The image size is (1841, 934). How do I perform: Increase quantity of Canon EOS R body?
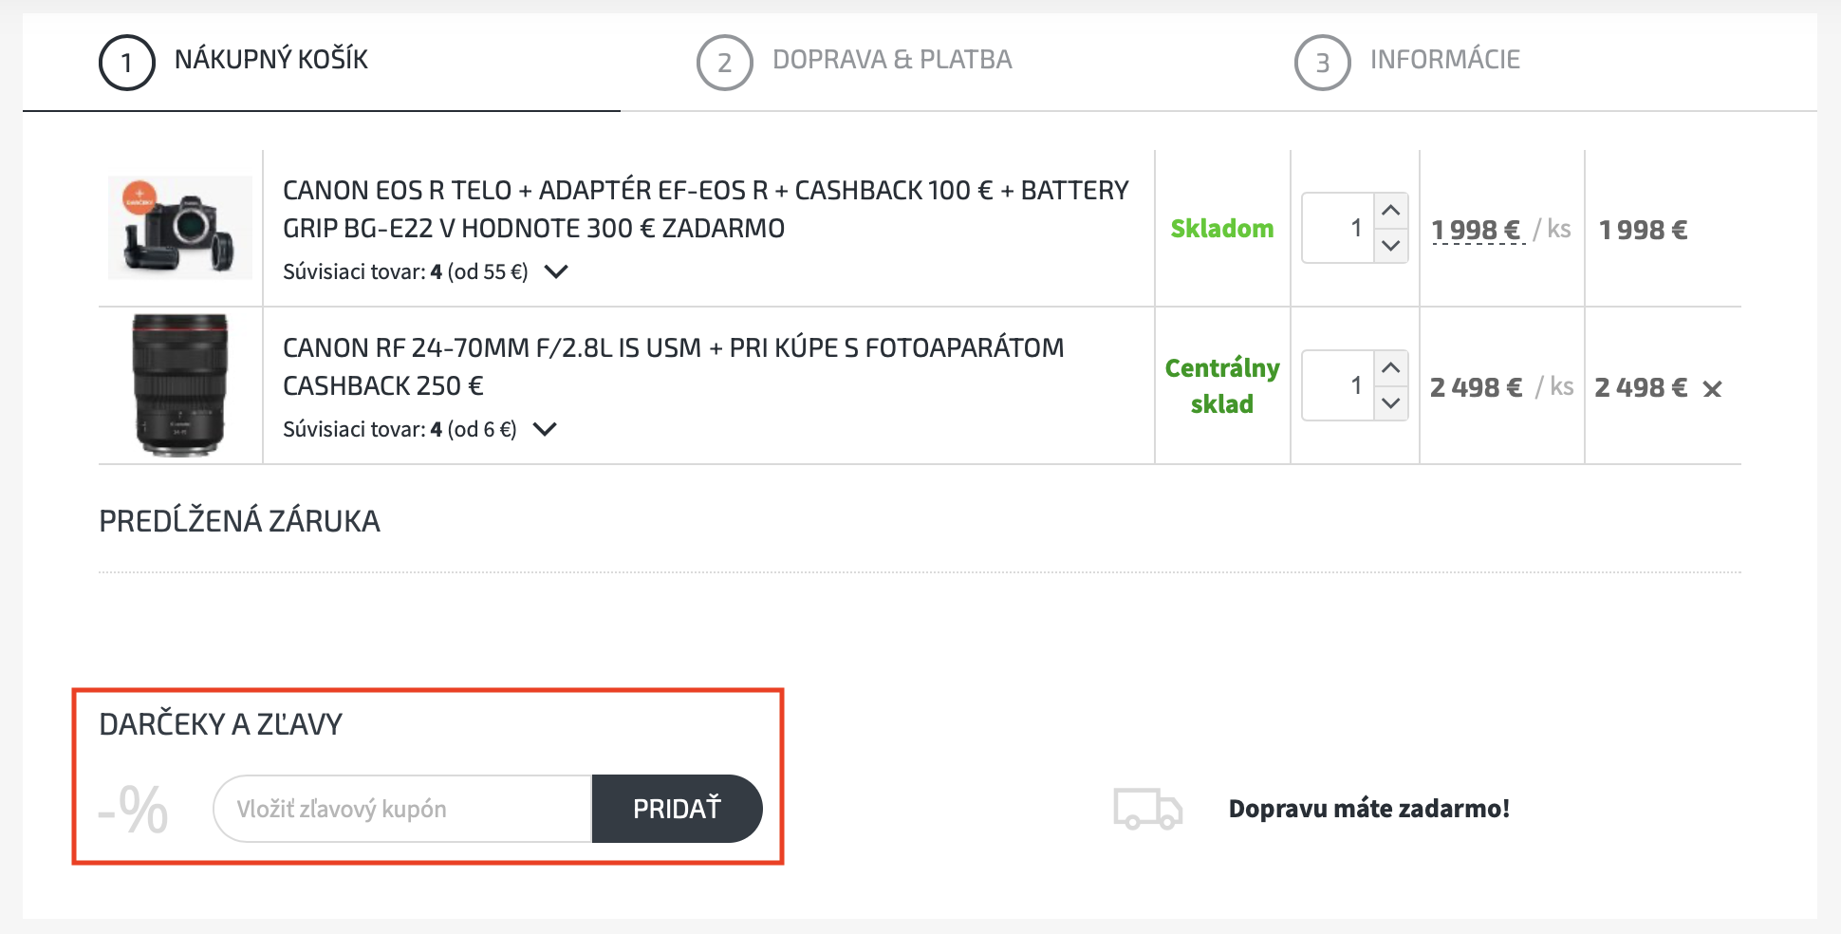point(1391,211)
